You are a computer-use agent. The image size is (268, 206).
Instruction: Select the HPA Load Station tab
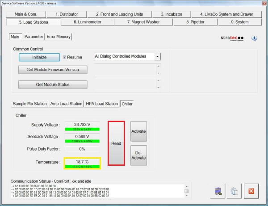click(x=102, y=103)
